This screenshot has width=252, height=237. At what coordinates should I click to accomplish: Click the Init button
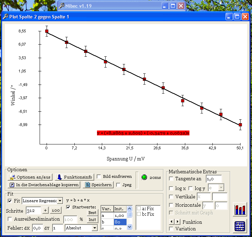[x=92, y=220]
